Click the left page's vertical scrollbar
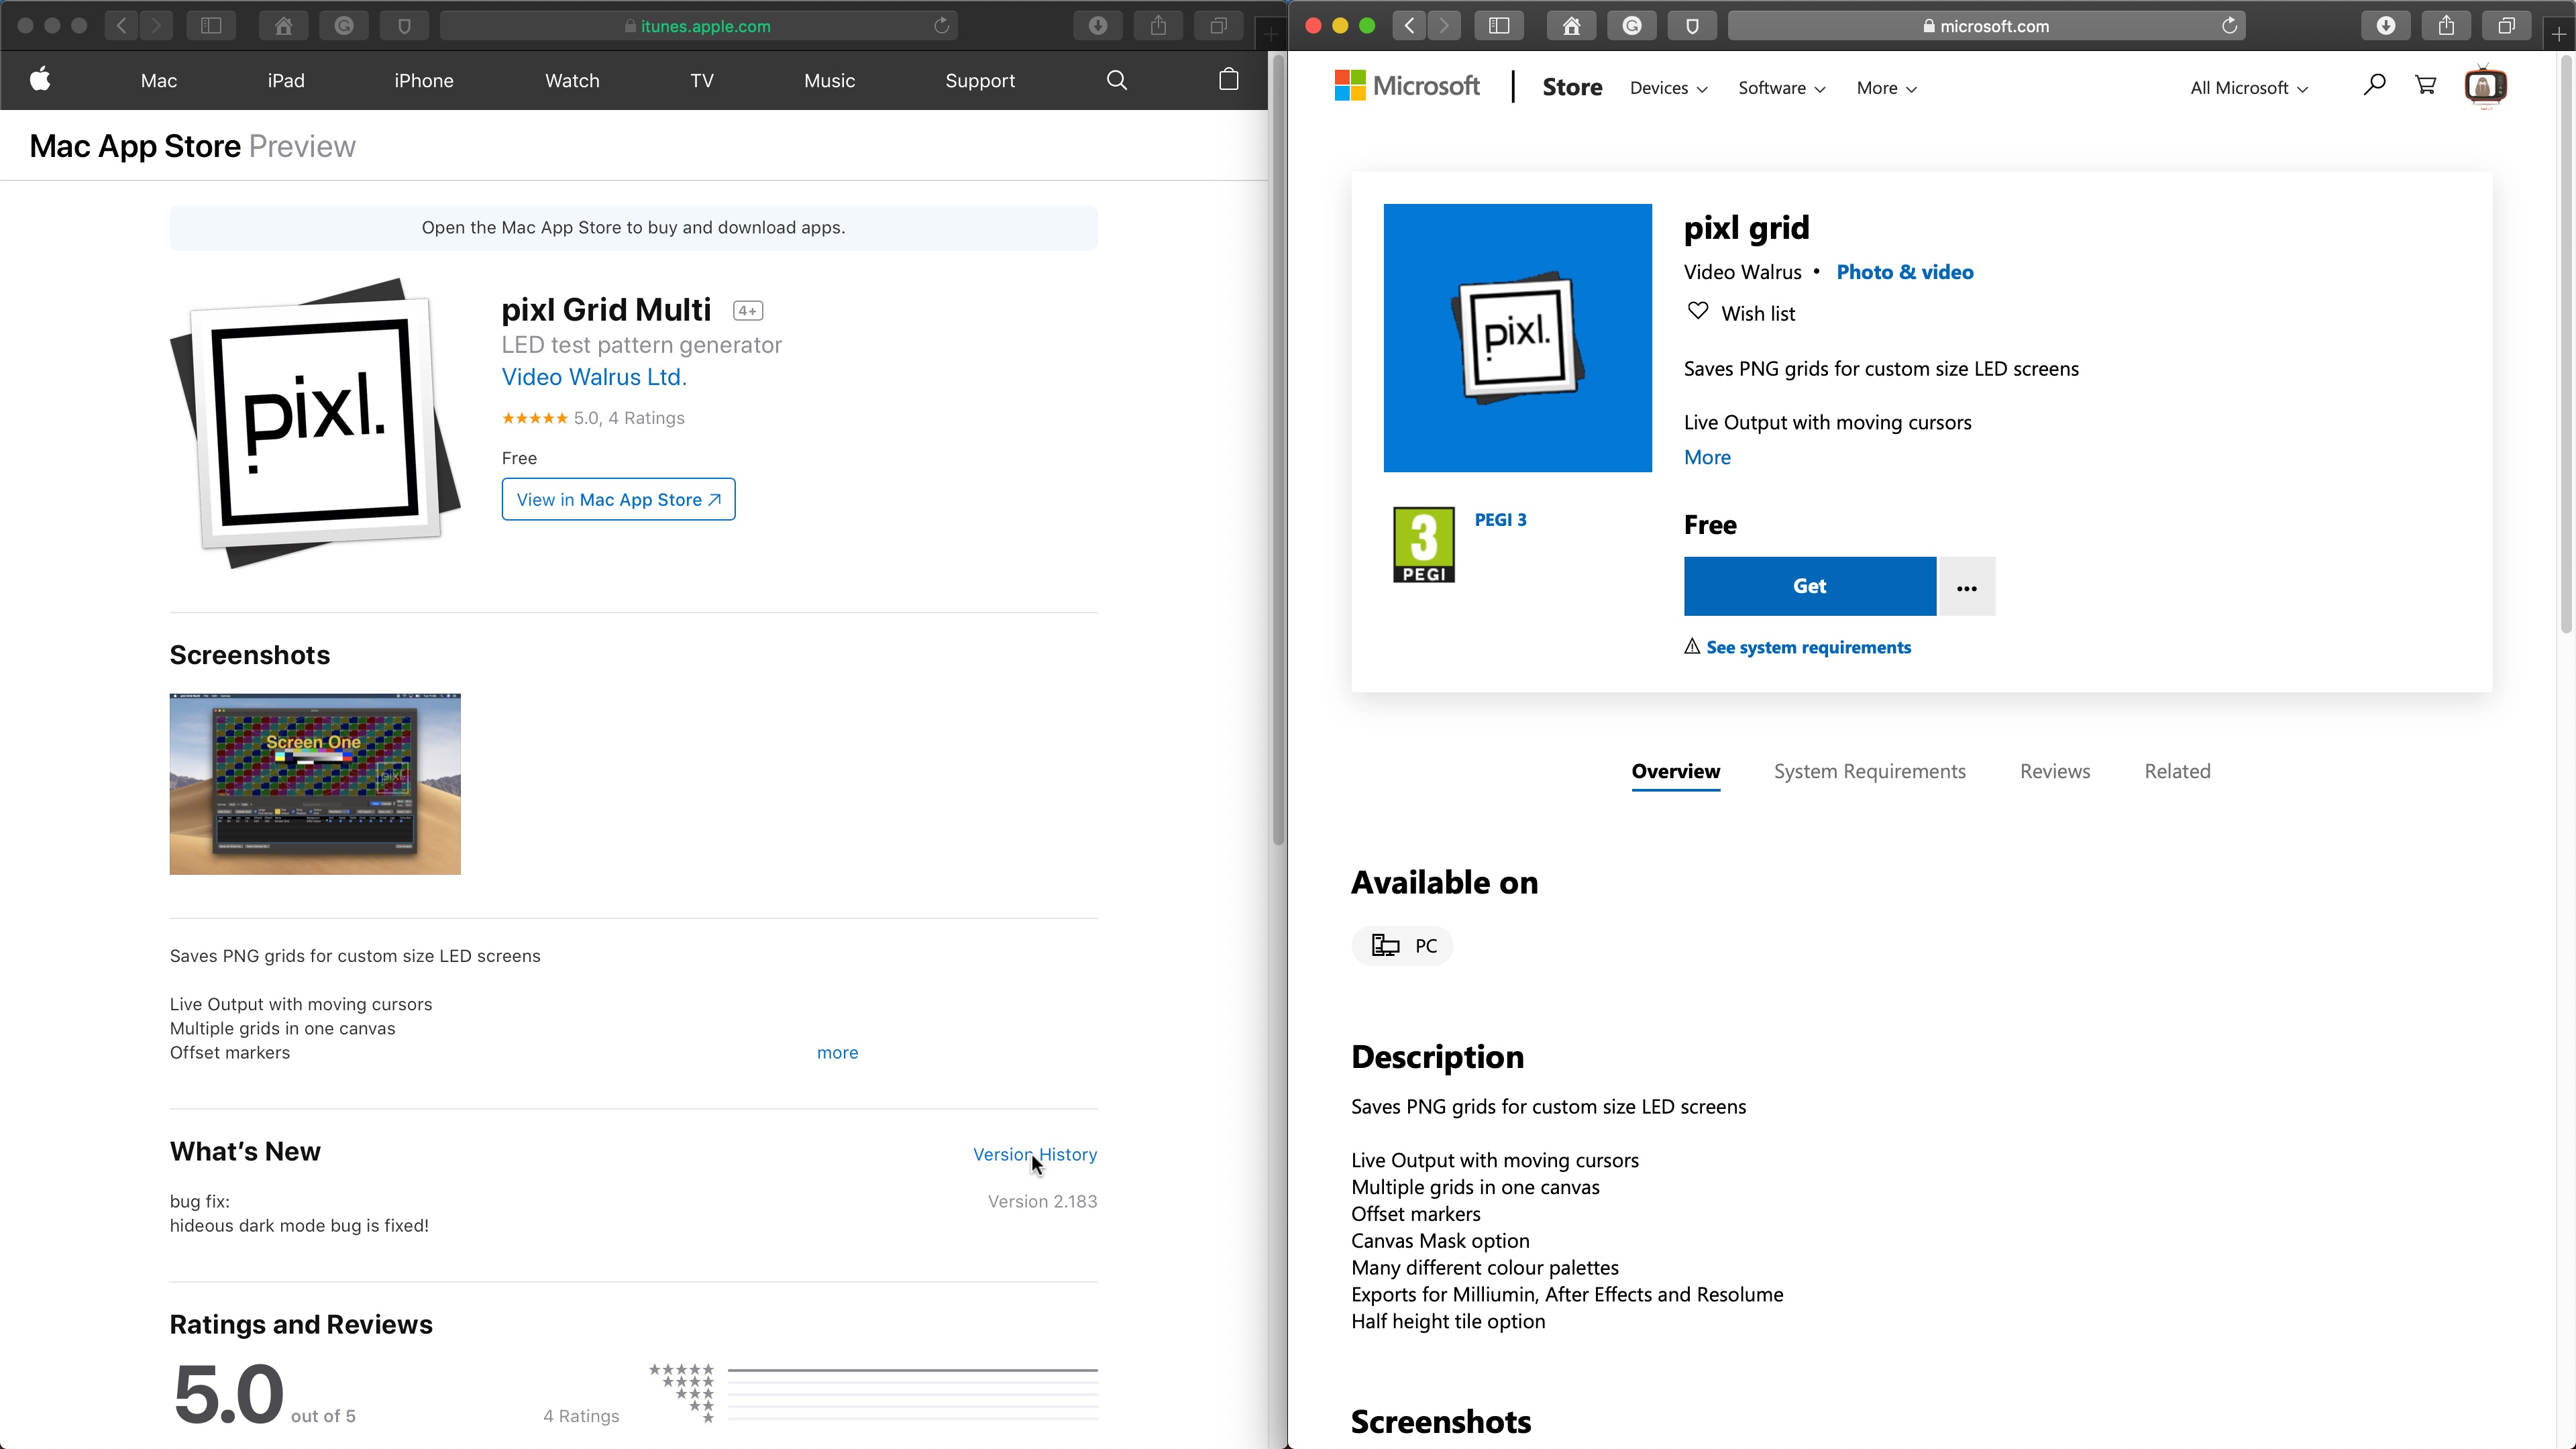Image resolution: width=2576 pixels, height=1449 pixels. click(1277, 450)
